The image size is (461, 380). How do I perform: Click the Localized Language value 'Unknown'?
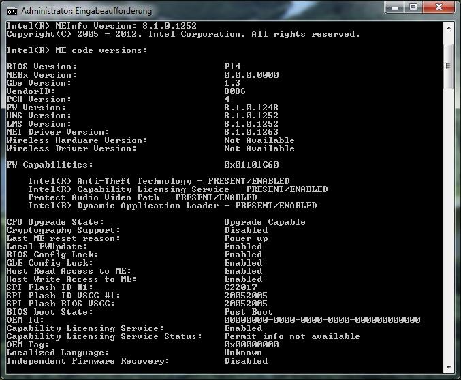[243, 353]
